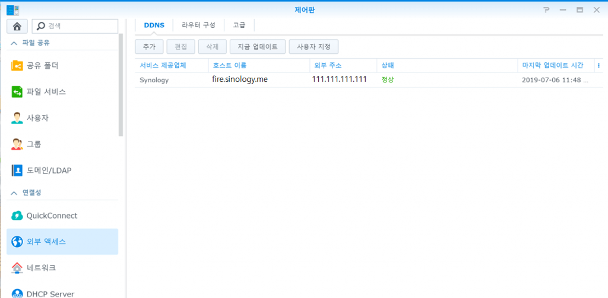Close the 제어판 window
The width and height of the screenshot is (608, 298).
[596, 10]
